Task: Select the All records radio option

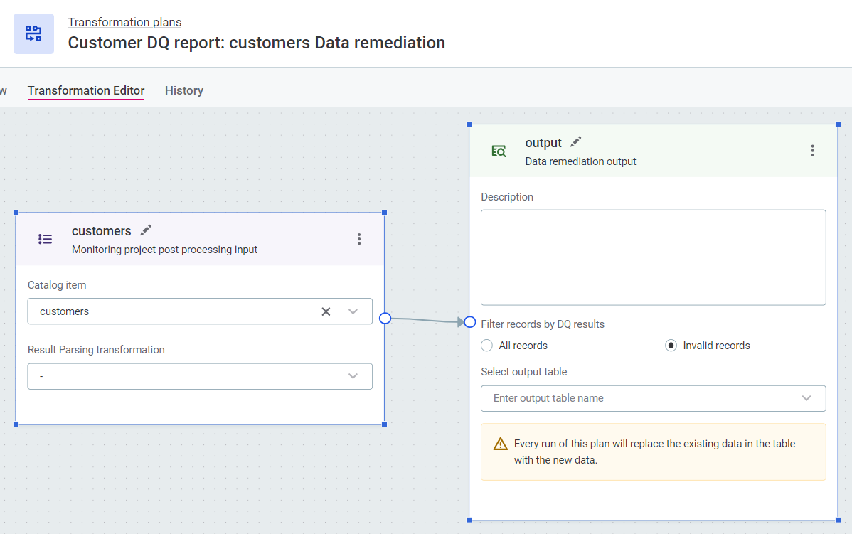Action: coord(487,346)
